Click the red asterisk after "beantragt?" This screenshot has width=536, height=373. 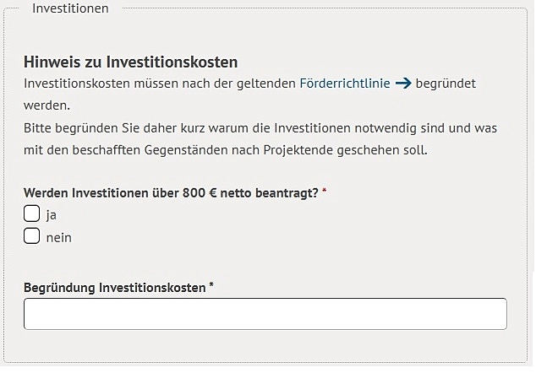325,192
